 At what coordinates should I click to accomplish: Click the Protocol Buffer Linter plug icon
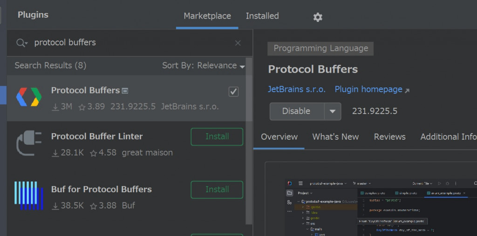(x=29, y=143)
